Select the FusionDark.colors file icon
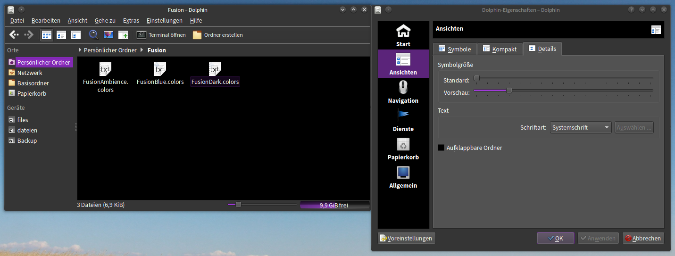The width and height of the screenshot is (675, 256). click(215, 68)
